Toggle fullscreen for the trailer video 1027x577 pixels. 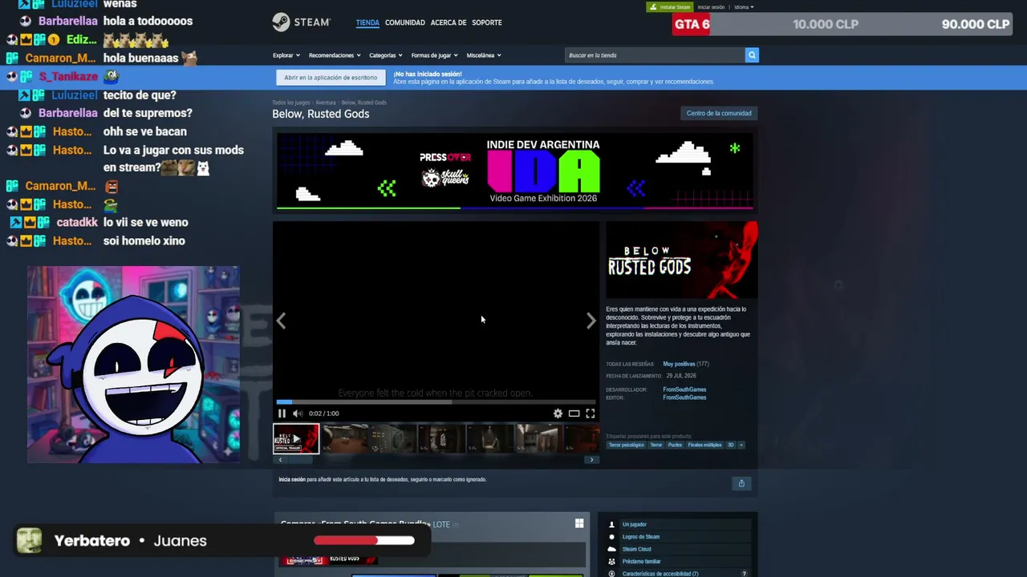[590, 414]
